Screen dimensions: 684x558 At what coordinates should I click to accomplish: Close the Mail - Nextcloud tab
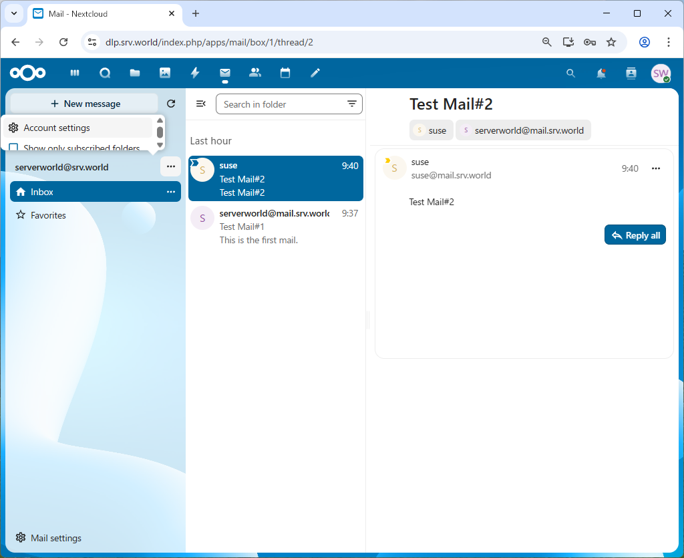[x=172, y=13]
